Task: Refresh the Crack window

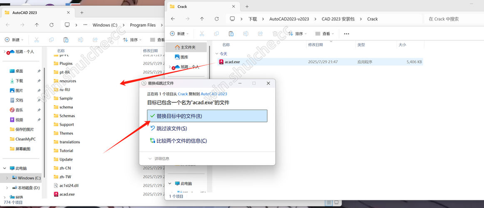Action: (217, 19)
